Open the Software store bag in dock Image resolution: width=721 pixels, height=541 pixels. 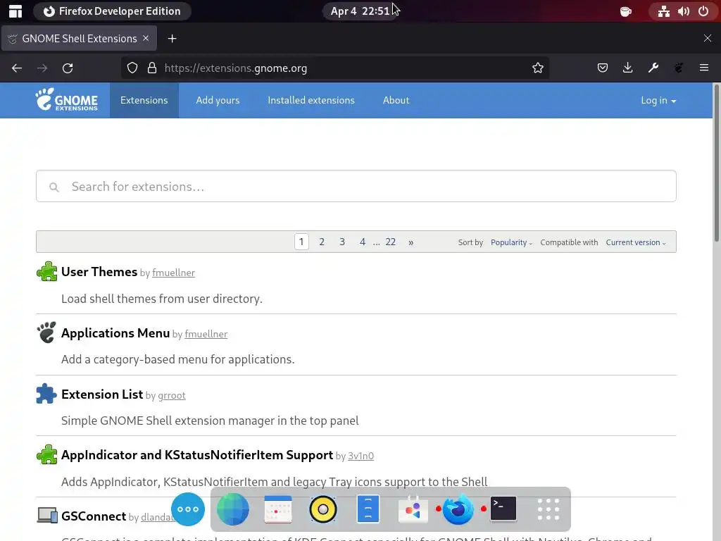tap(413, 510)
